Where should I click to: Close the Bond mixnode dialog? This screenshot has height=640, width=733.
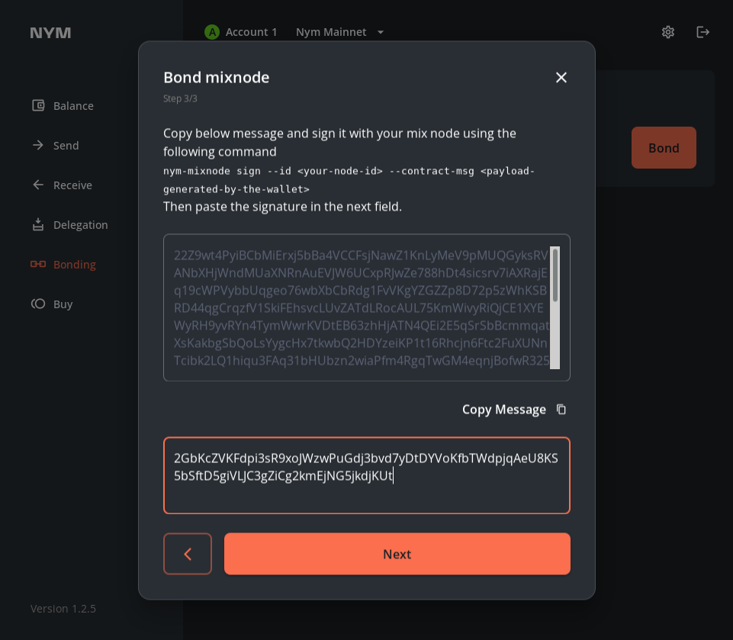pos(561,77)
